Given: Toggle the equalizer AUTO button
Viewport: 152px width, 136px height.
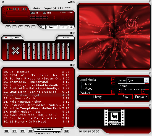Looking at the screenshot, I should pyautogui.click(x=17, y=38).
